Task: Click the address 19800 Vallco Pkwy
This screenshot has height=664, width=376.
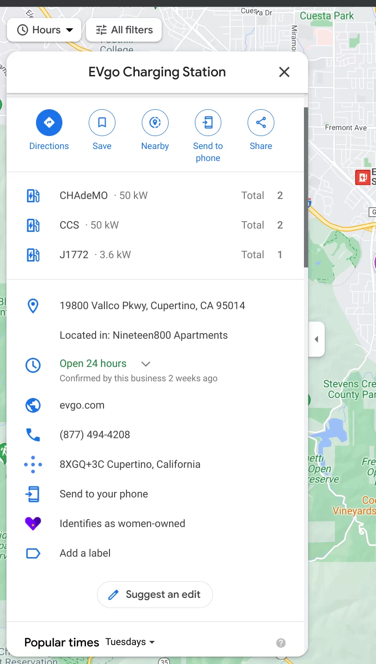Action: click(152, 306)
